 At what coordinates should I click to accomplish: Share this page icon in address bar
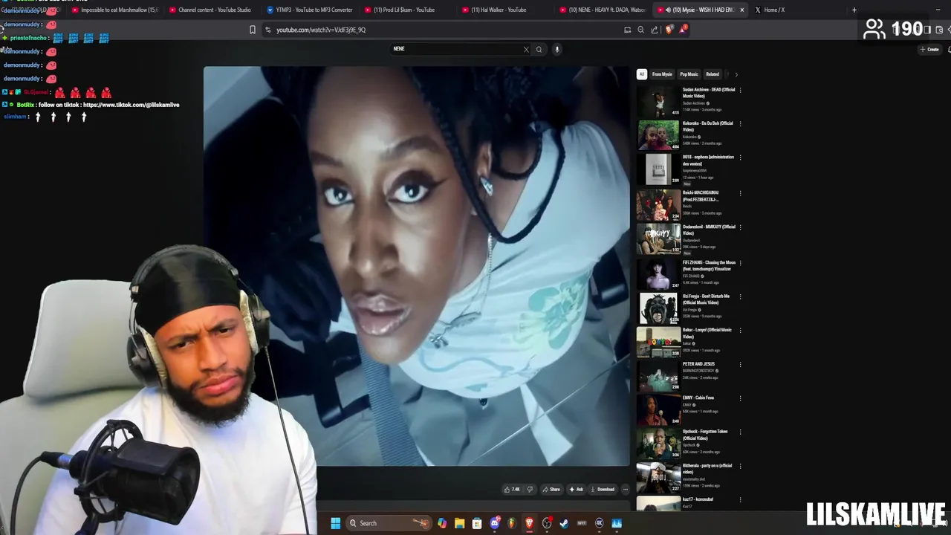[654, 30]
